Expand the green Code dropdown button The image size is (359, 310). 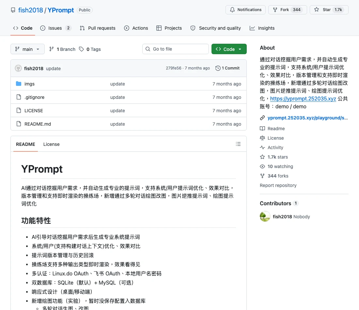(229, 49)
